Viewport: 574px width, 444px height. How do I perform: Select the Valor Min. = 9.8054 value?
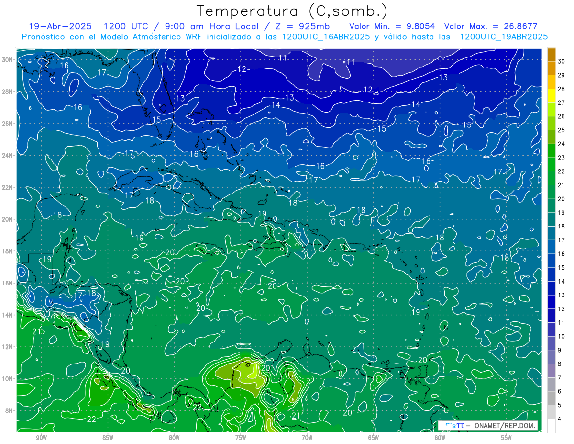(392, 26)
